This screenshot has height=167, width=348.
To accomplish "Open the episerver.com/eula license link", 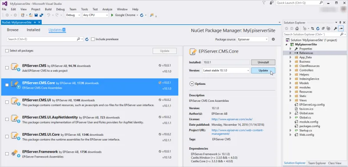I will 232,119.
